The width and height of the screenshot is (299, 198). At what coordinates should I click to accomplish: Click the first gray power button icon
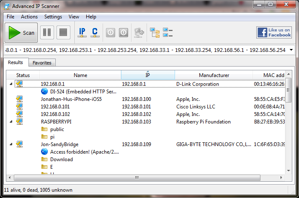point(111,33)
